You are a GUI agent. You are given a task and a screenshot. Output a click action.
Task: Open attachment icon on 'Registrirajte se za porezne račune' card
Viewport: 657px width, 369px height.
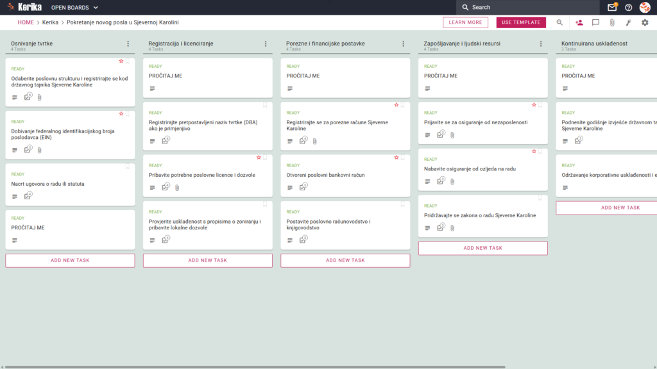click(314, 142)
